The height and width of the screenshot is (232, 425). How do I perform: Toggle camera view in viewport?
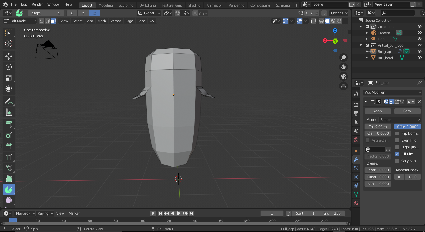coord(343,77)
